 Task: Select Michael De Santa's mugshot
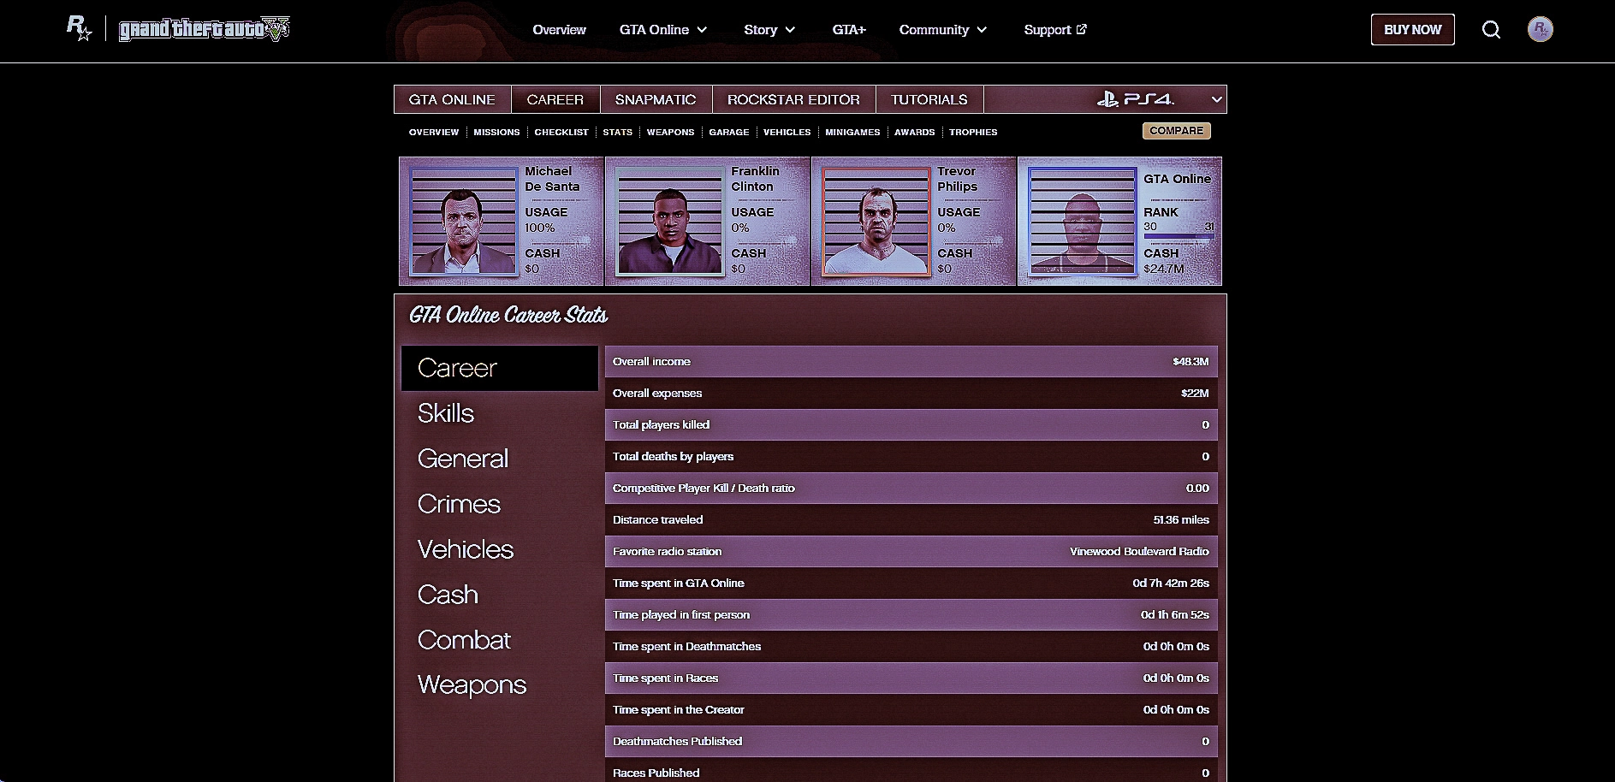point(463,222)
